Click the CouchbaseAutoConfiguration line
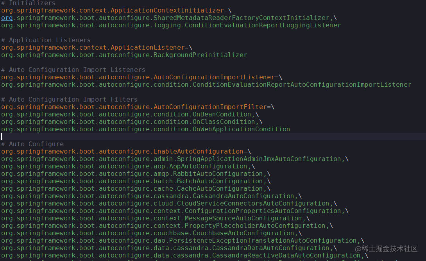 [151, 233]
